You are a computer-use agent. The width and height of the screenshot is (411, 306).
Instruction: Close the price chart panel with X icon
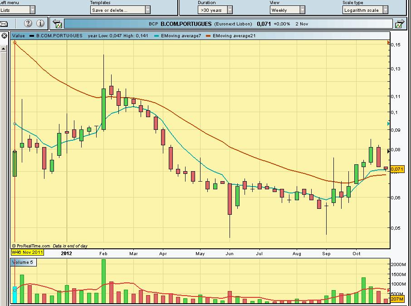(5, 36)
